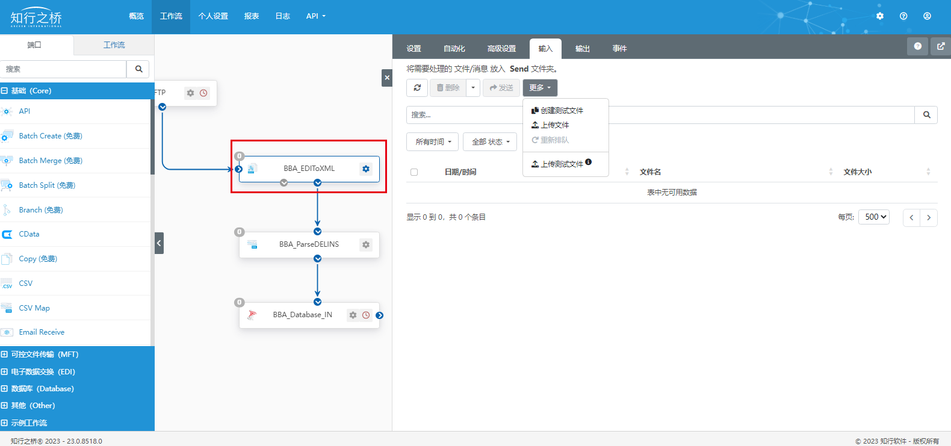Open the user account icon
This screenshot has width=951, height=446.
click(927, 16)
